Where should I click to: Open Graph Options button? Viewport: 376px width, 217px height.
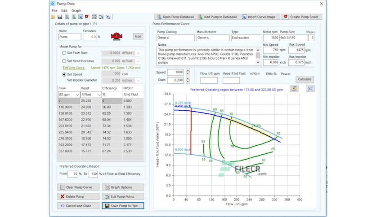123,187
